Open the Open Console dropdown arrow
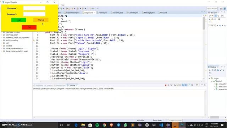Image resolution: width=227 pixels, height=128 pixels. pyautogui.click(x=199, y=85)
